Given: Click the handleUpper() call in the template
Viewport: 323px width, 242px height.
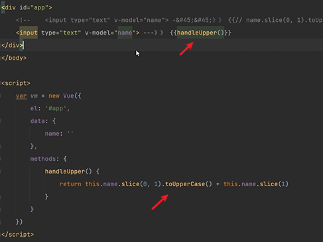Looking at the screenshot, I should coord(200,33).
